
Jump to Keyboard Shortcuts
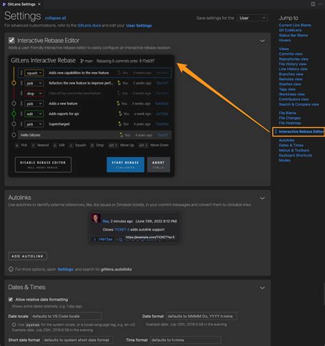pyautogui.click(x=296, y=155)
